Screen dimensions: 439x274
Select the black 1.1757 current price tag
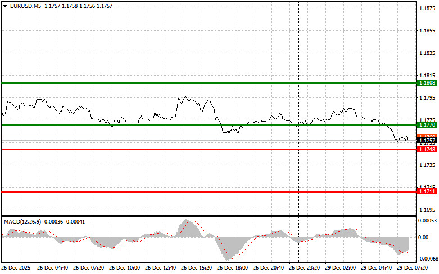427,141
